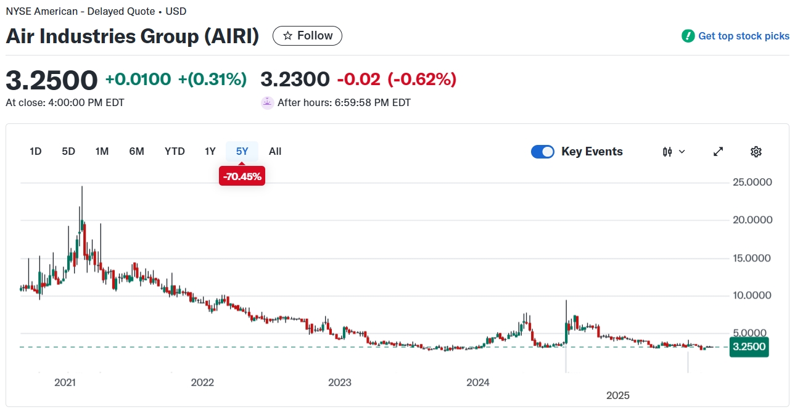Open chart type dropdown arrow
The width and height of the screenshot is (795, 412).
(682, 152)
